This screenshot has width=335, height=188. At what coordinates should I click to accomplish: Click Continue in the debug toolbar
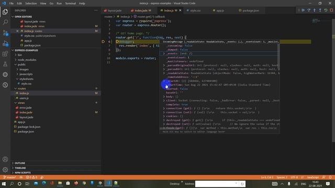coord(303,10)
